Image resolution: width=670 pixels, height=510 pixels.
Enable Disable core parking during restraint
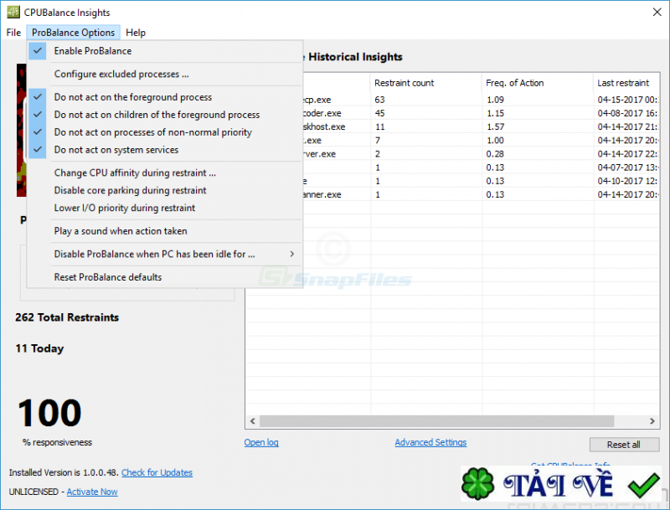tap(164, 190)
